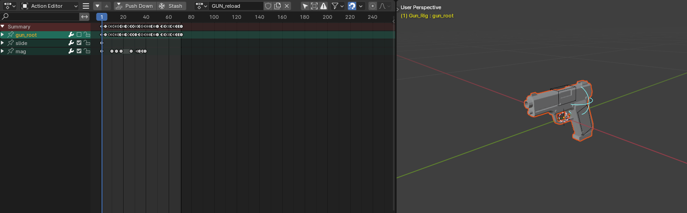Click the Stash button
Screen dimensions: 687x213
[x=171, y=6]
